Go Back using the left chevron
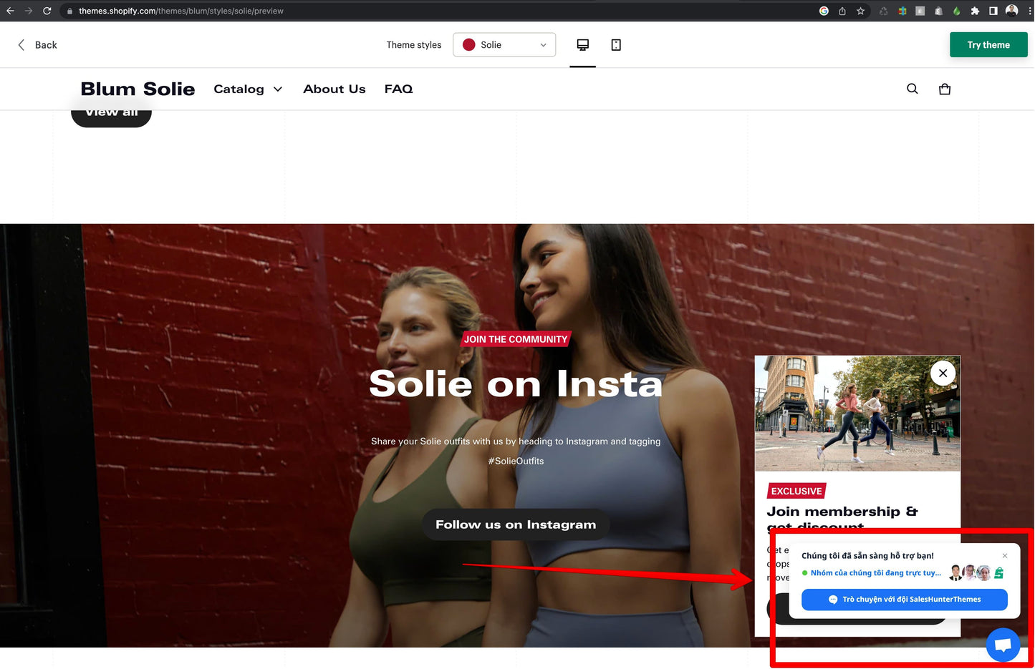The image size is (1035, 669). 21,45
